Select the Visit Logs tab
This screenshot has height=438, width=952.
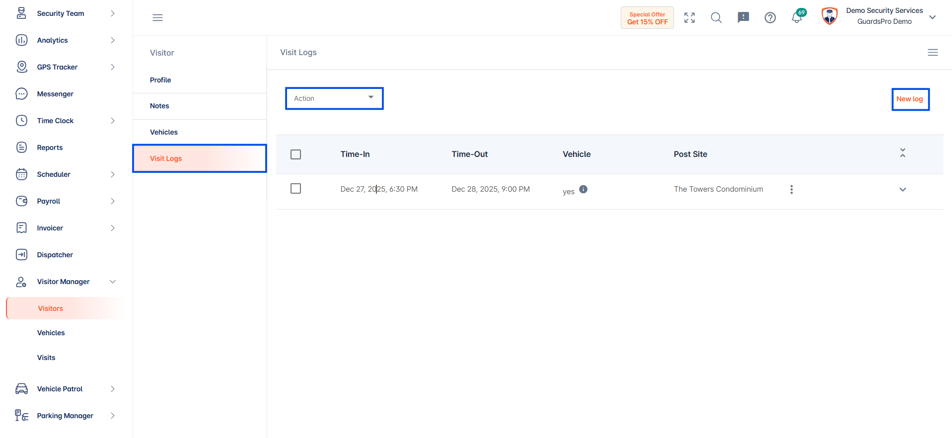200,158
